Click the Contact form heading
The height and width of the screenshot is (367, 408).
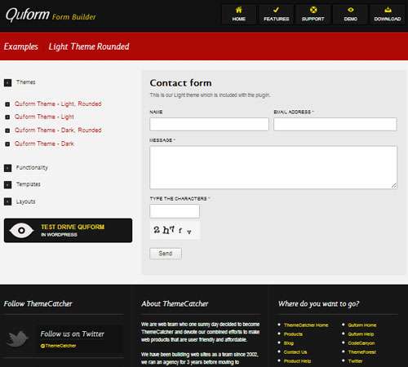[180, 83]
